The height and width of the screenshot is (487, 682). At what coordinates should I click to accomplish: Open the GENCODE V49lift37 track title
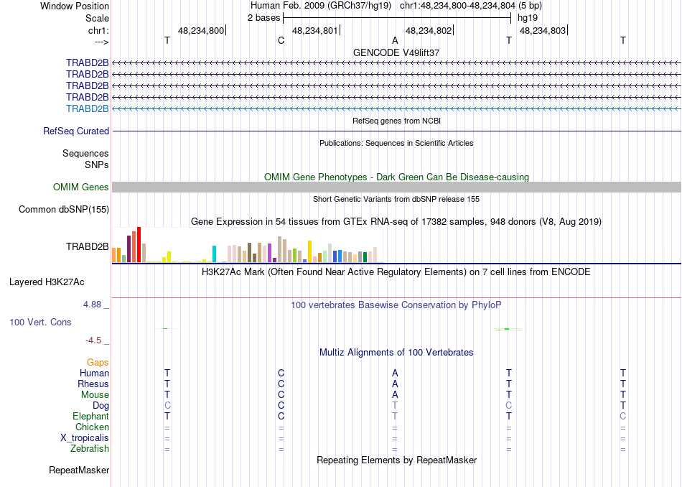(396, 52)
